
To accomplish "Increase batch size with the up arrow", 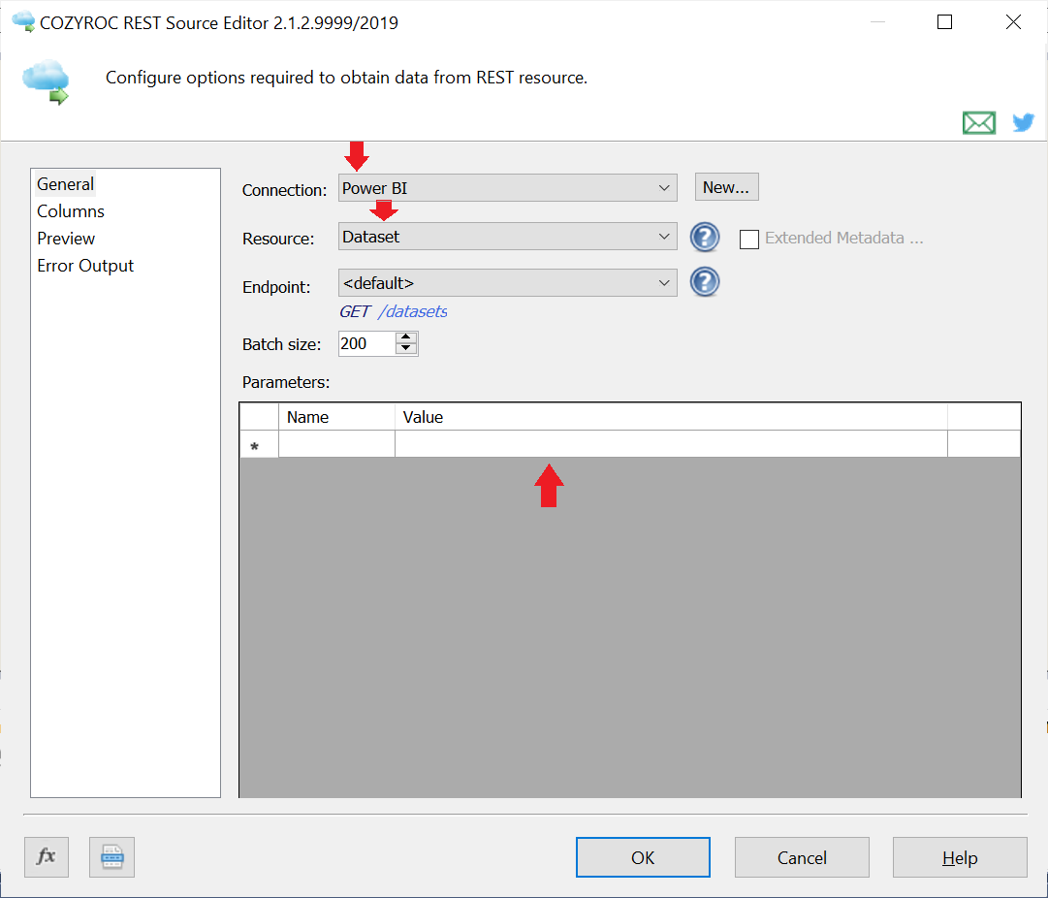I will pos(405,337).
